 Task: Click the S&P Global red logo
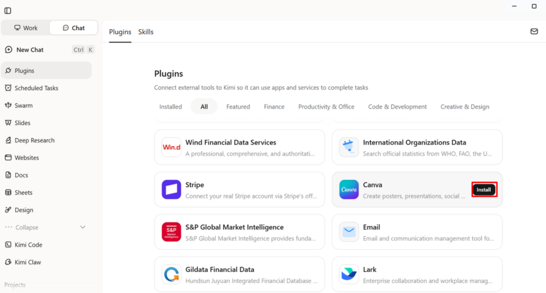click(x=171, y=232)
